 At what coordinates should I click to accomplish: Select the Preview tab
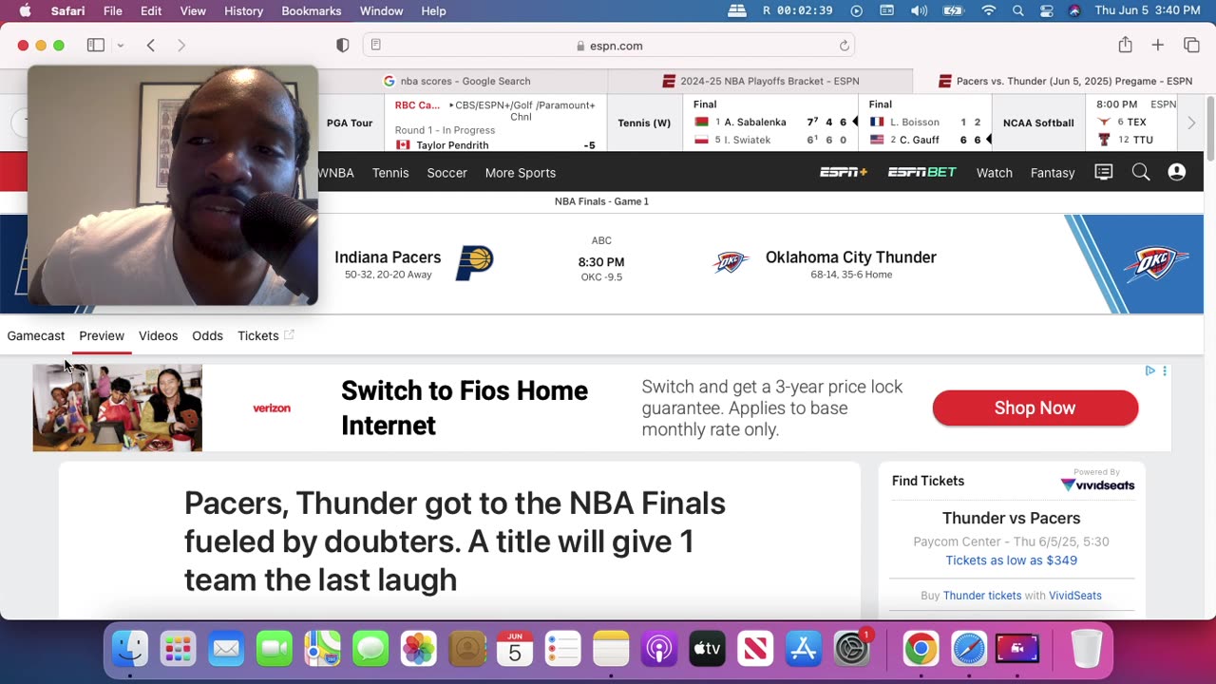point(102,335)
